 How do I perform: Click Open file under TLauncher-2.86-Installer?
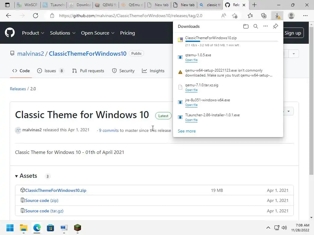coord(191,120)
